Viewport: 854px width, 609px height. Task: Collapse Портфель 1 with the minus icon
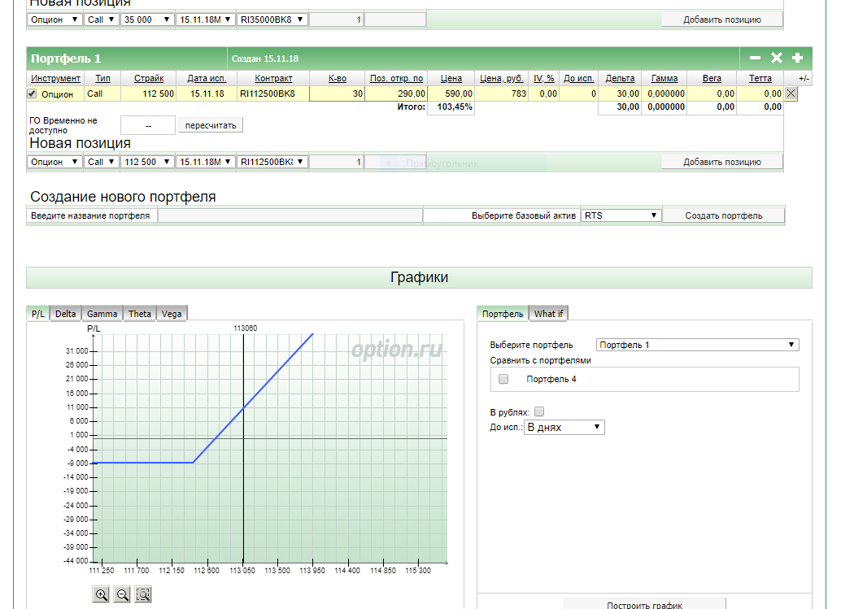tap(755, 59)
